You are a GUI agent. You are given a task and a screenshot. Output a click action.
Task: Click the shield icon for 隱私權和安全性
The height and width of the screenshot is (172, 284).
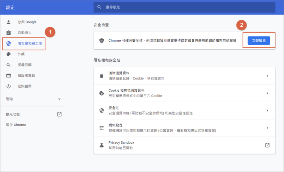[9, 43]
